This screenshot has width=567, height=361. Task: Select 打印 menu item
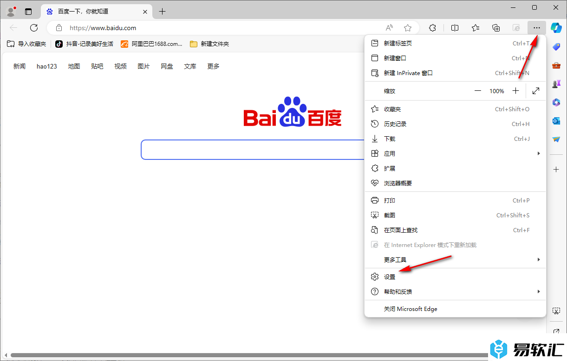click(x=455, y=201)
